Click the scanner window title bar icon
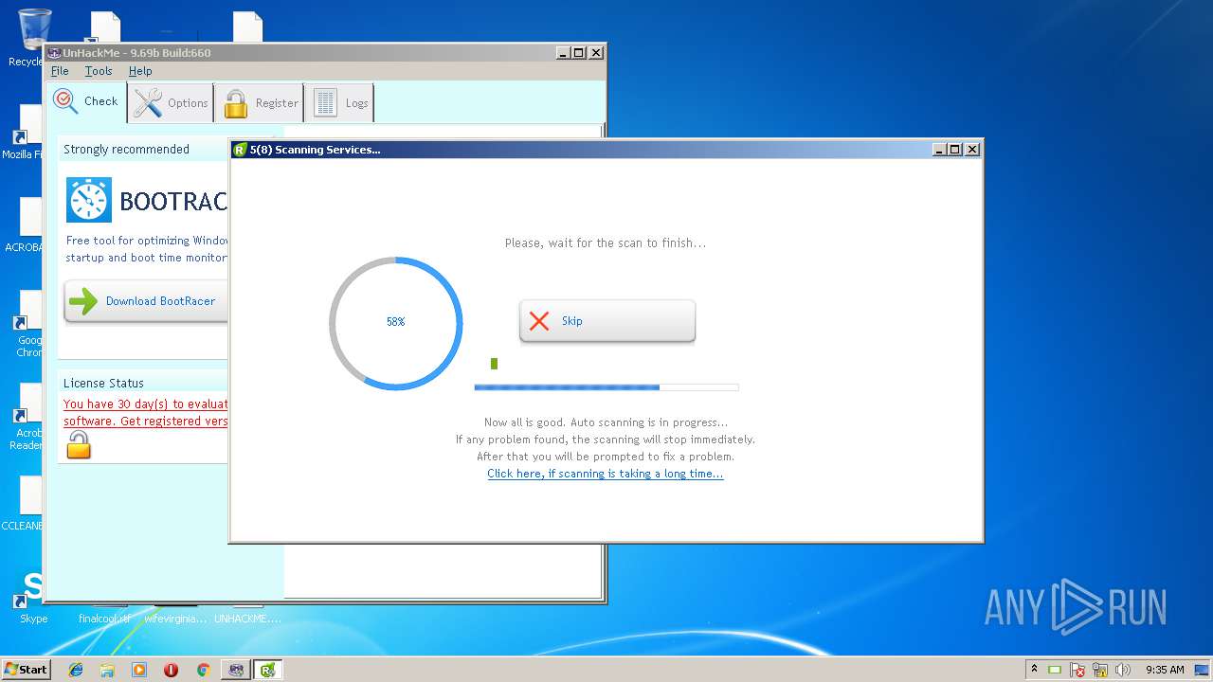This screenshot has width=1213, height=682. click(240, 150)
